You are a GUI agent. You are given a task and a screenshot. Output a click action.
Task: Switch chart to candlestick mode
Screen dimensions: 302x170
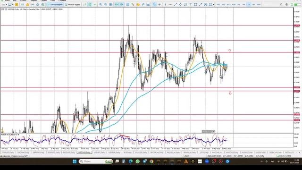90,4
